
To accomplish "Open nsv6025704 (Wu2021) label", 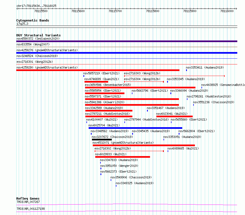I will click(104, 125).
